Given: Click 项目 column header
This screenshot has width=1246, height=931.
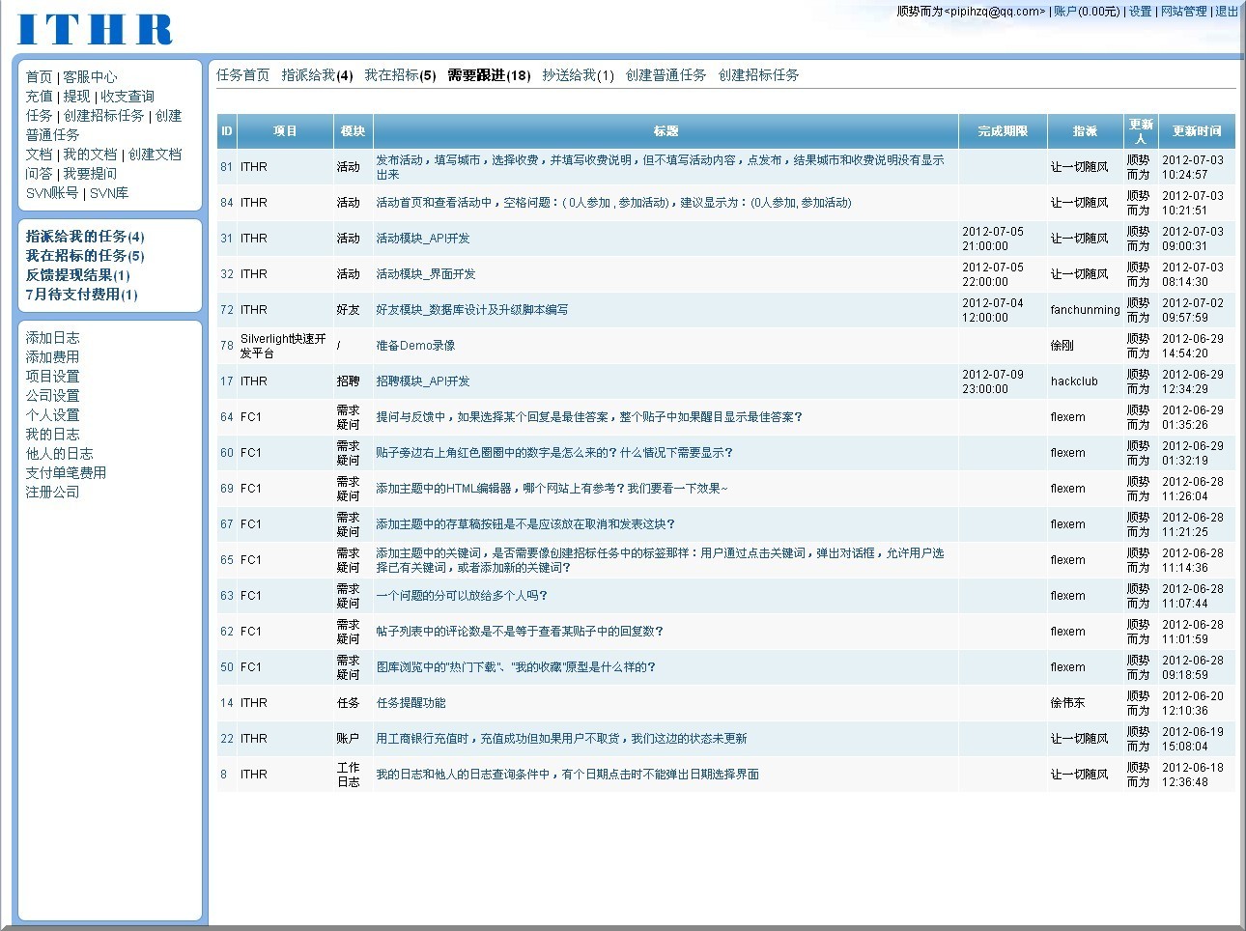Looking at the screenshot, I should coord(285,131).
